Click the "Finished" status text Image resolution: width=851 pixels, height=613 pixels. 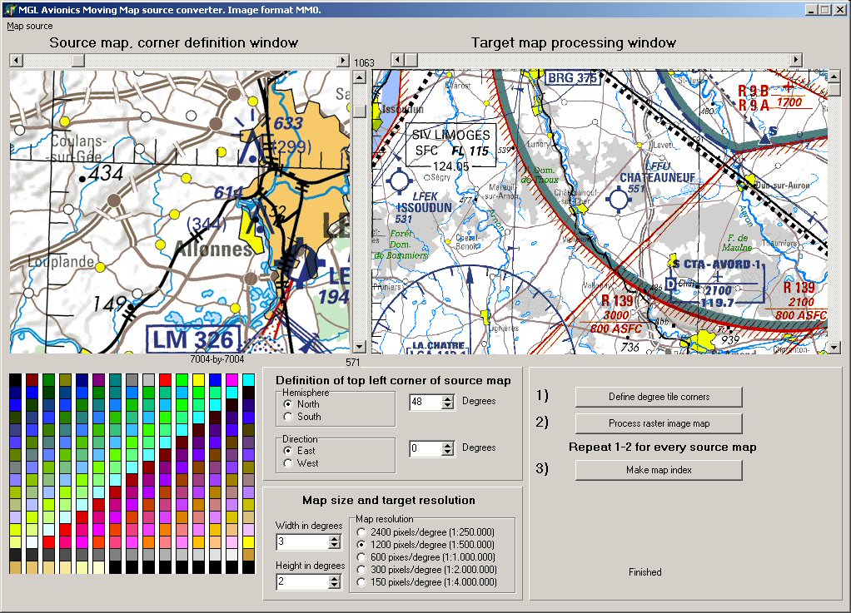[x=644, y=571]
